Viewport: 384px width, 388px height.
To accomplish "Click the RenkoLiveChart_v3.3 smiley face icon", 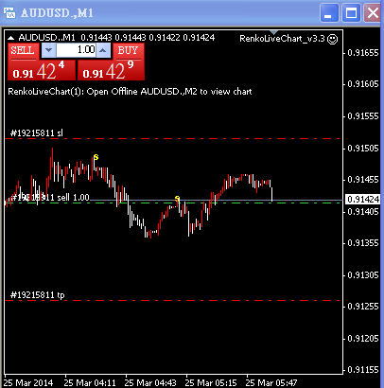I will pos(332,39).
